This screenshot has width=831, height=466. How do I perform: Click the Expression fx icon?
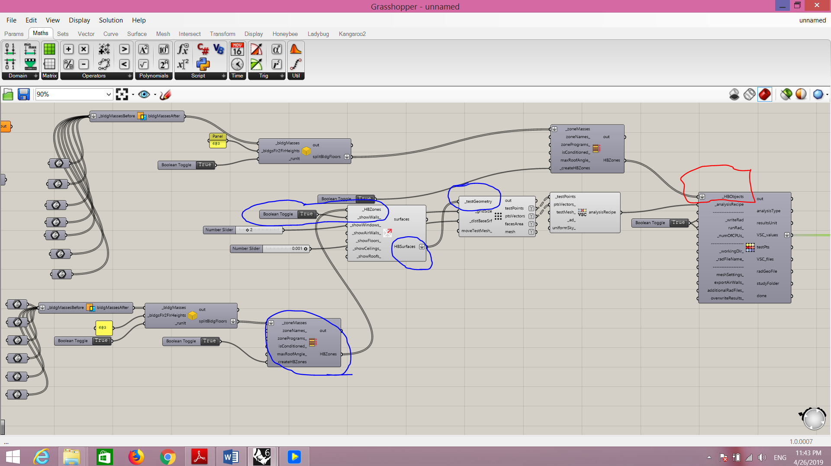[184, 49]
